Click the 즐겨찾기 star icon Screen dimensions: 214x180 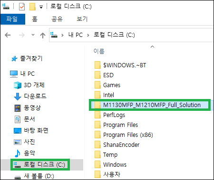pos(14,59)
